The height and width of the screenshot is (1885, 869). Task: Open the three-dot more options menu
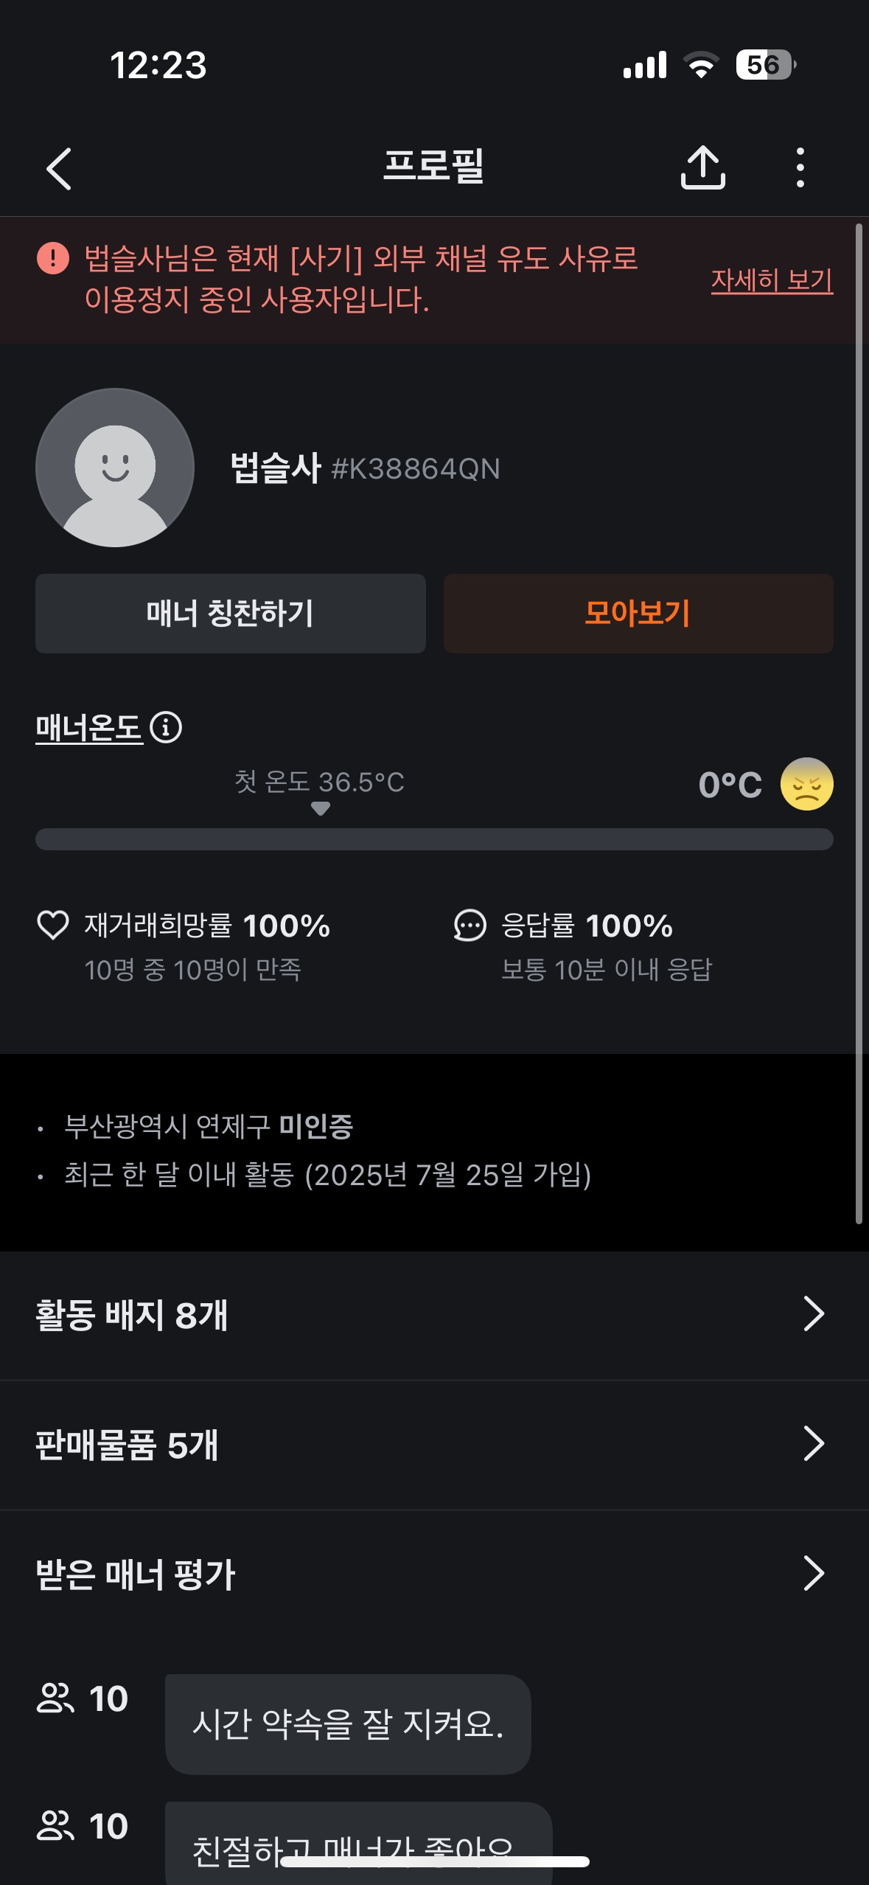[800, 167]
